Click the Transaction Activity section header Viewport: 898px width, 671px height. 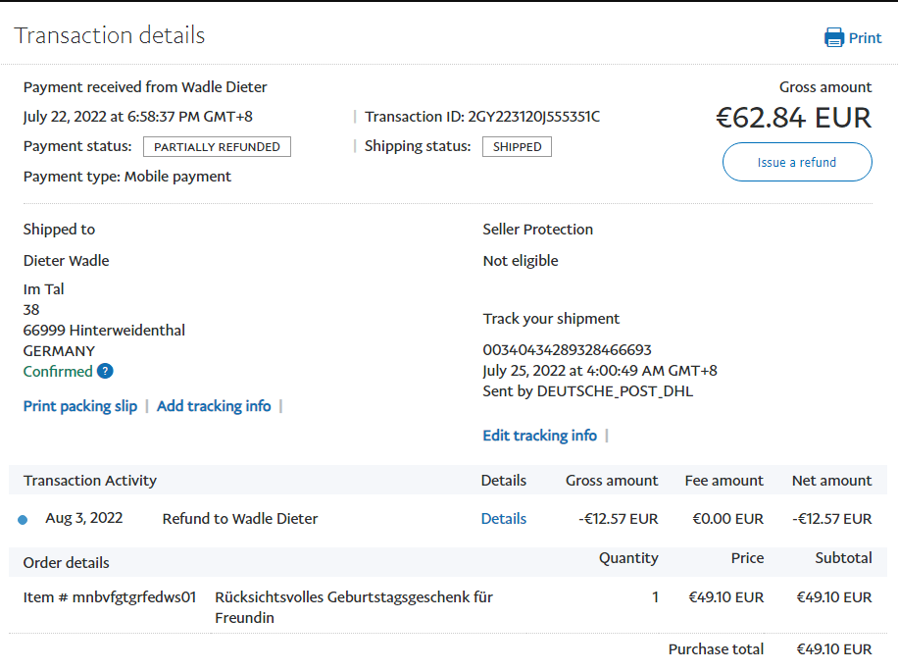pyautogui.click(x=90, y=481)
